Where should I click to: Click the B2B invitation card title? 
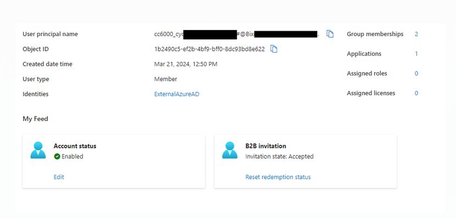266,146
